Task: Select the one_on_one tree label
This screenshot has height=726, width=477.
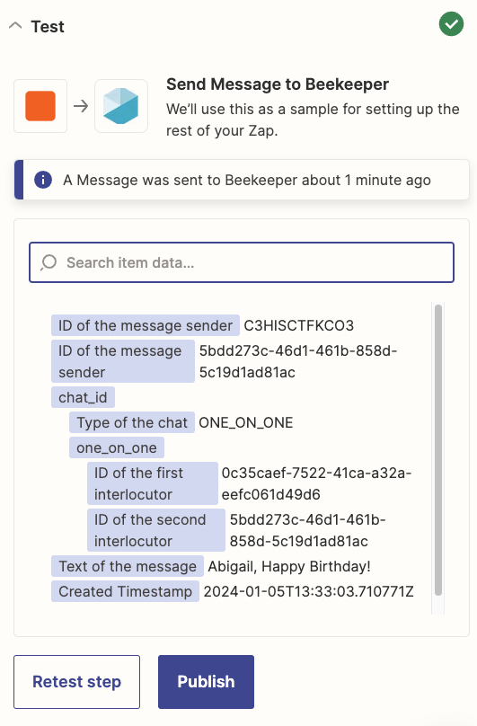Action: point(117,447)
